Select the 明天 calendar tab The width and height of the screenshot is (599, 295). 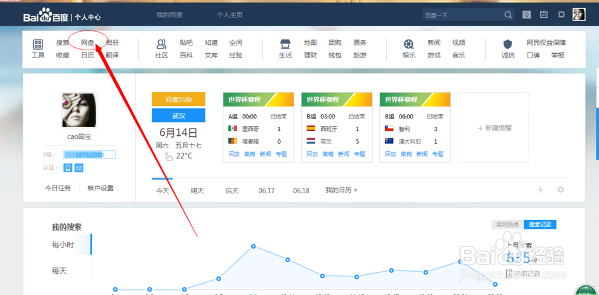(x=198, y=191)
